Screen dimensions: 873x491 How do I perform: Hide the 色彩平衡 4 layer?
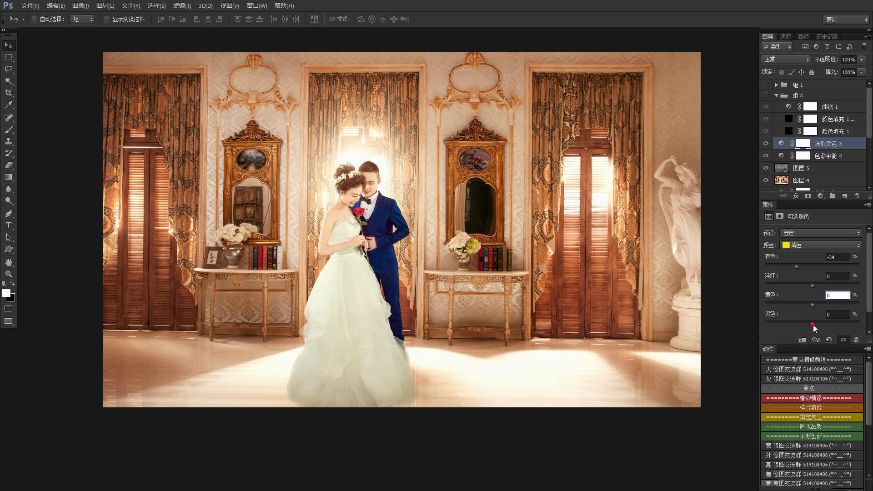tap(766, 155)
